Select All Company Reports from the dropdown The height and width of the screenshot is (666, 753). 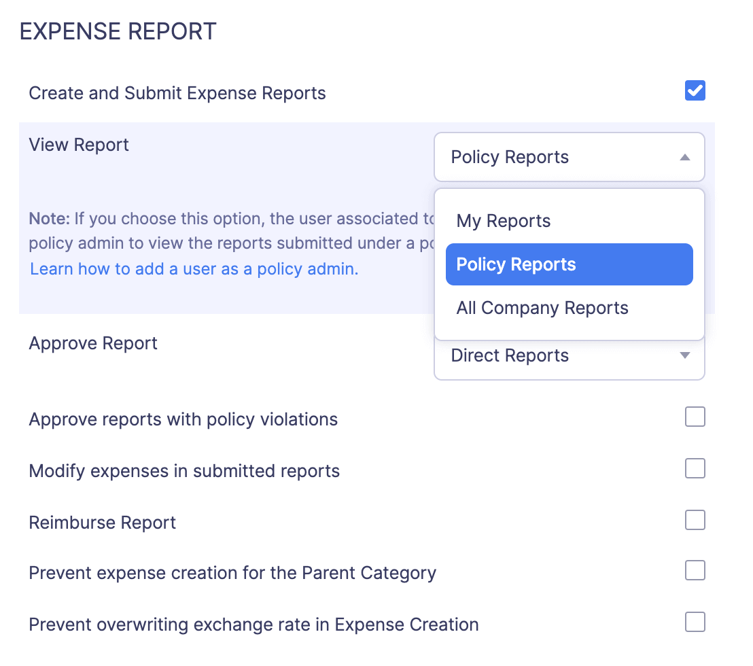(542, 307)
